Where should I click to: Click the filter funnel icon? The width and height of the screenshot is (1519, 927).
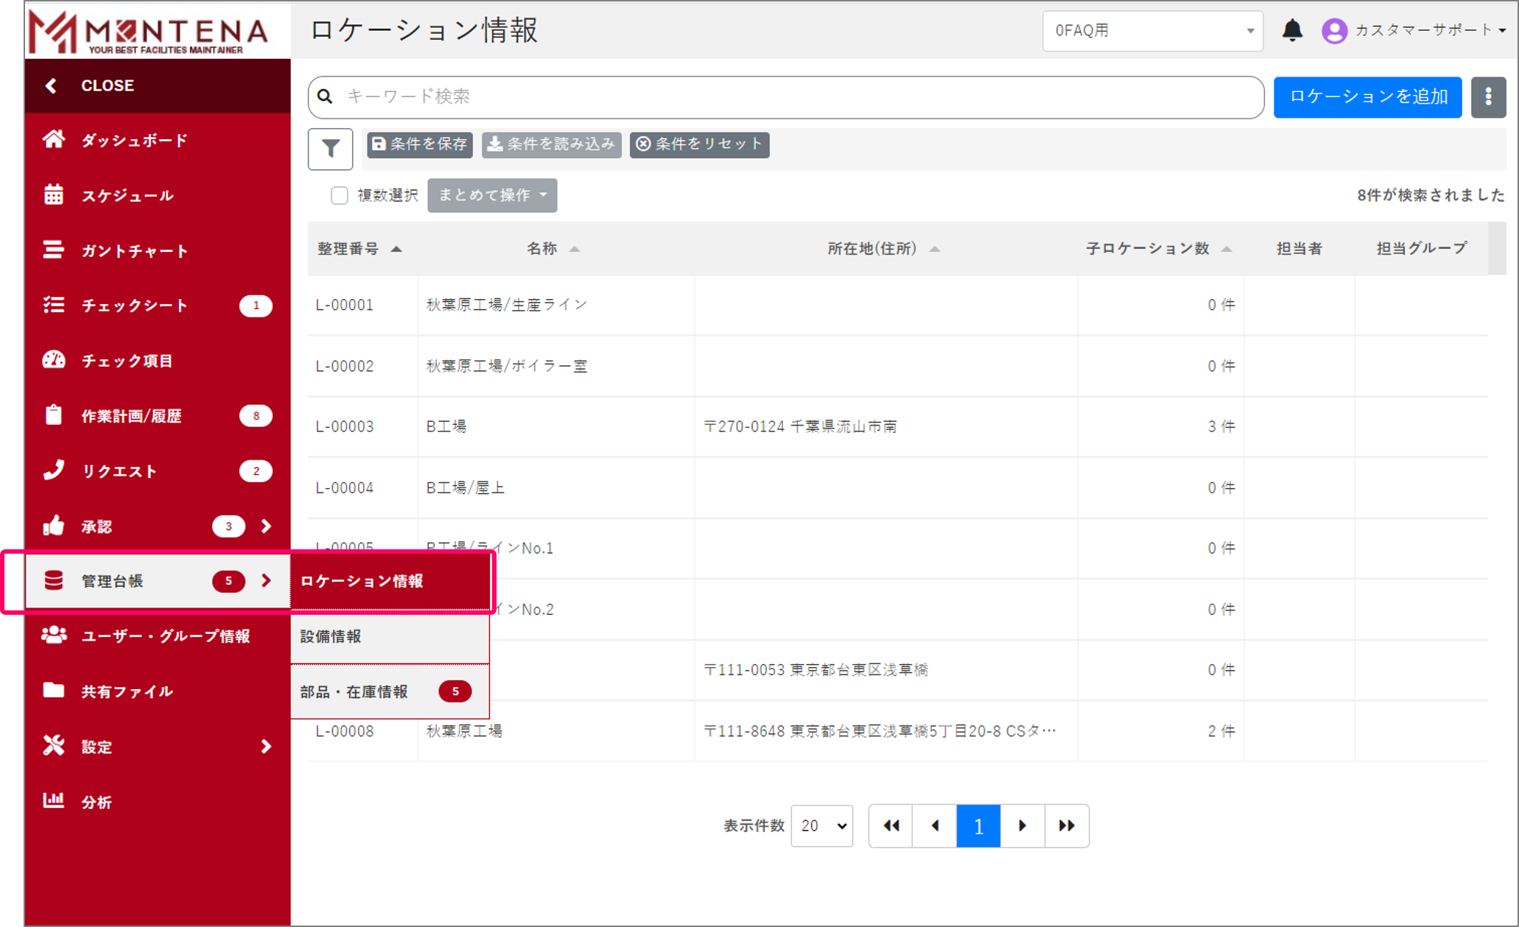point(330,147)
